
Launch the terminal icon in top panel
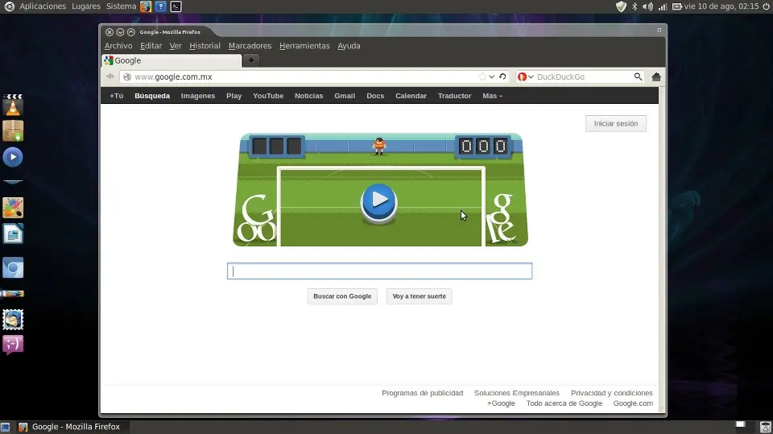pyautogui.click(x=176, y=6)
